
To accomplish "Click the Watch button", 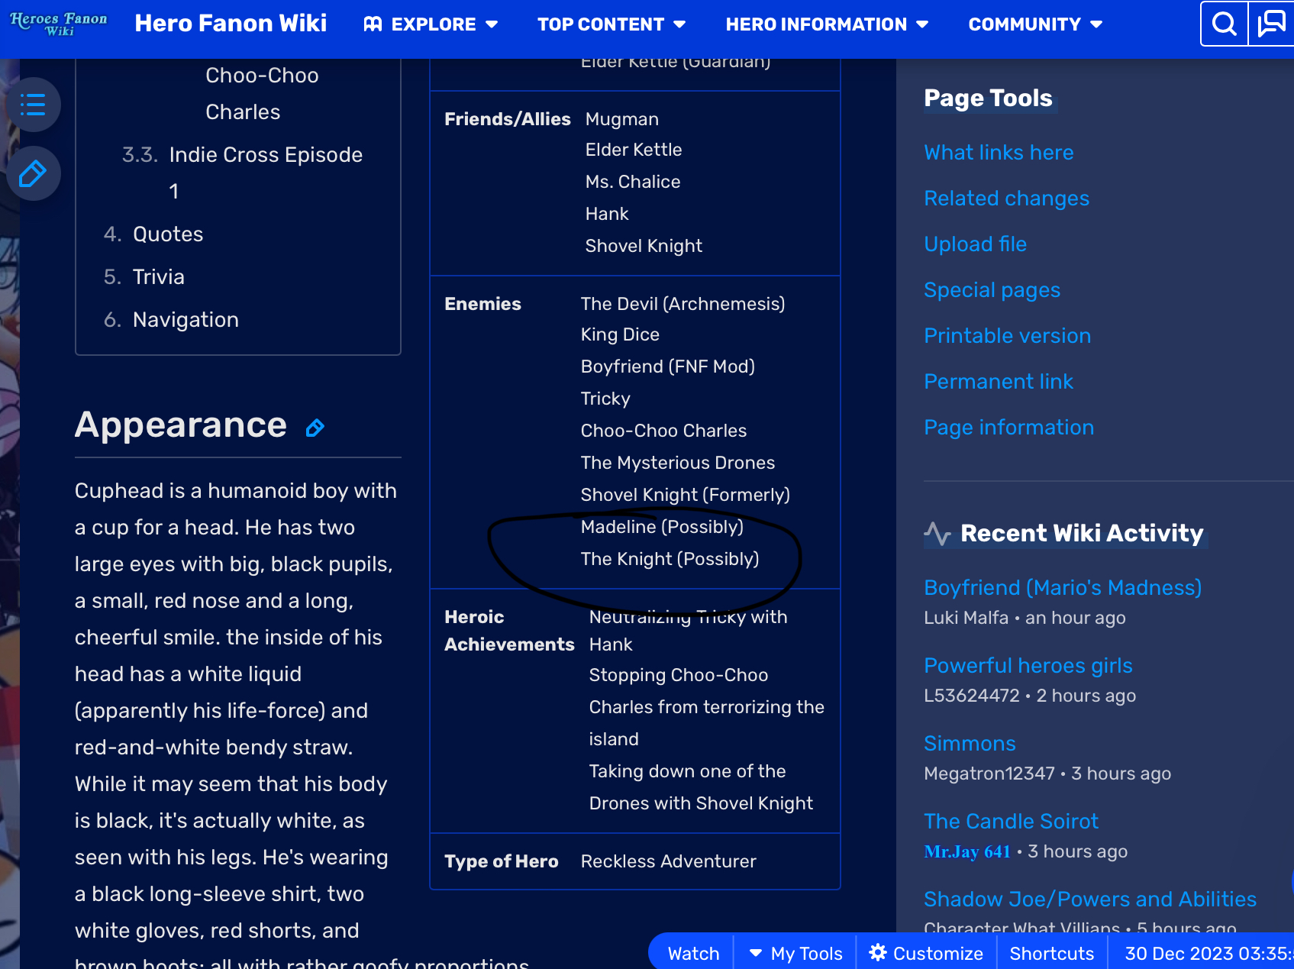I will click(693, 953).
